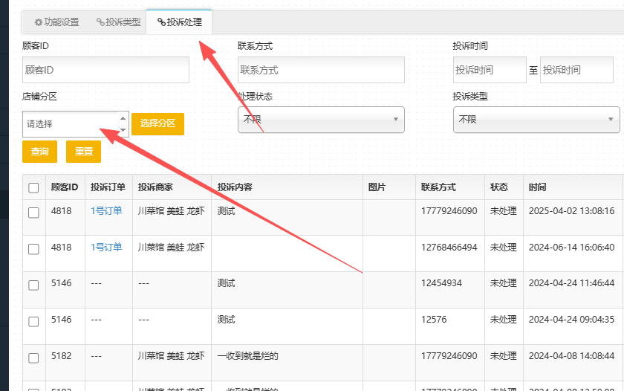Tick the select-all checkbox in table header
This screenshot has width=624, height=391.
tap(33, 188)
